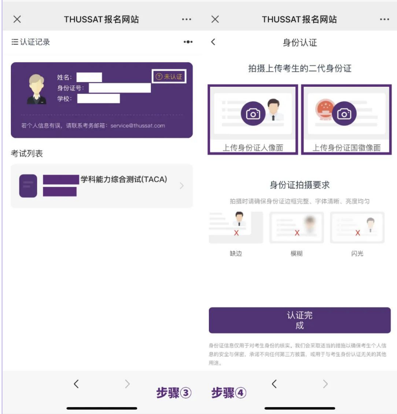Open the three-dot menu in left title bar
The height and width of the screenshot is (414, 397).
[187, 19]
